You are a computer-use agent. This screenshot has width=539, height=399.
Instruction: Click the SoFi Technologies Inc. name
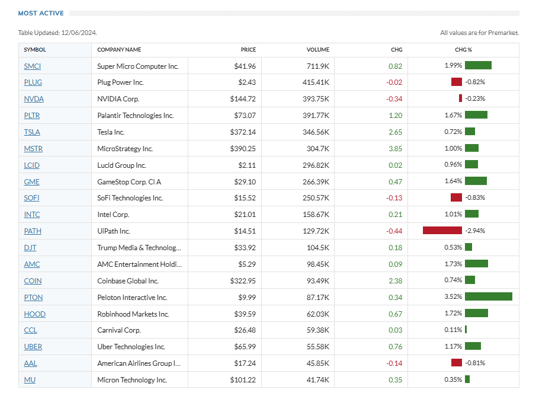[x=130, y=198]
